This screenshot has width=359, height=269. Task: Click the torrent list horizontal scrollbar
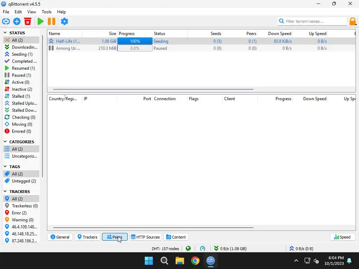coord(153,89)
